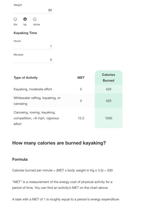
Task: Click the 12.5 MET value
Action: pos(81,118)
